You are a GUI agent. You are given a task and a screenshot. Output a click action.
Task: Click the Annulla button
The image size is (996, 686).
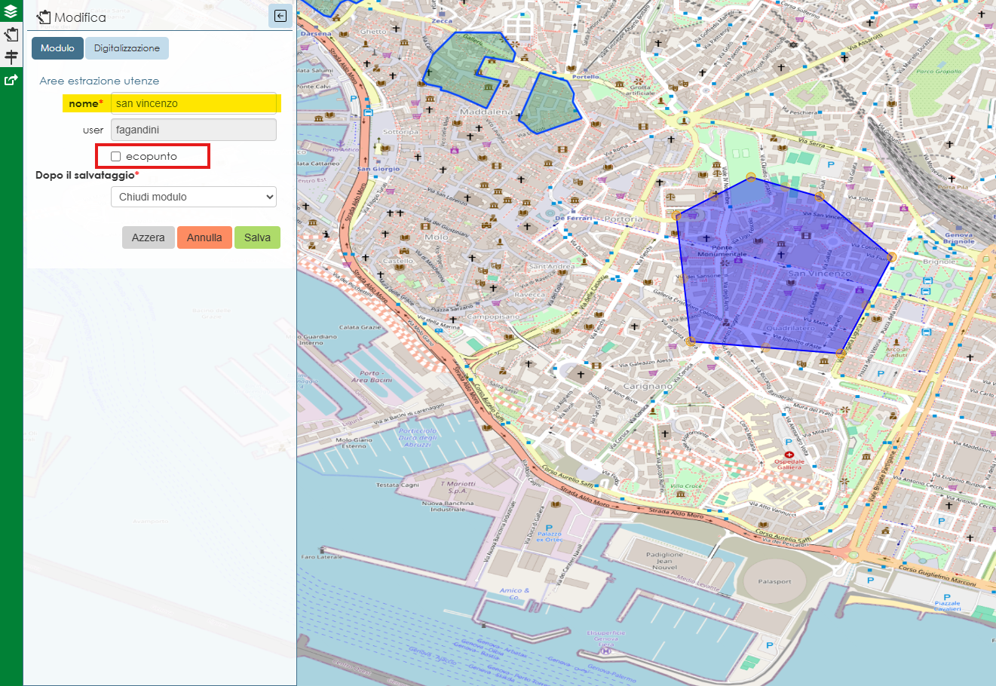(204, 237)
